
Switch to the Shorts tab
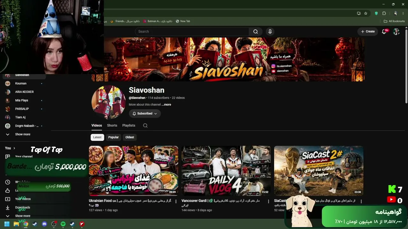coord(112,126)
